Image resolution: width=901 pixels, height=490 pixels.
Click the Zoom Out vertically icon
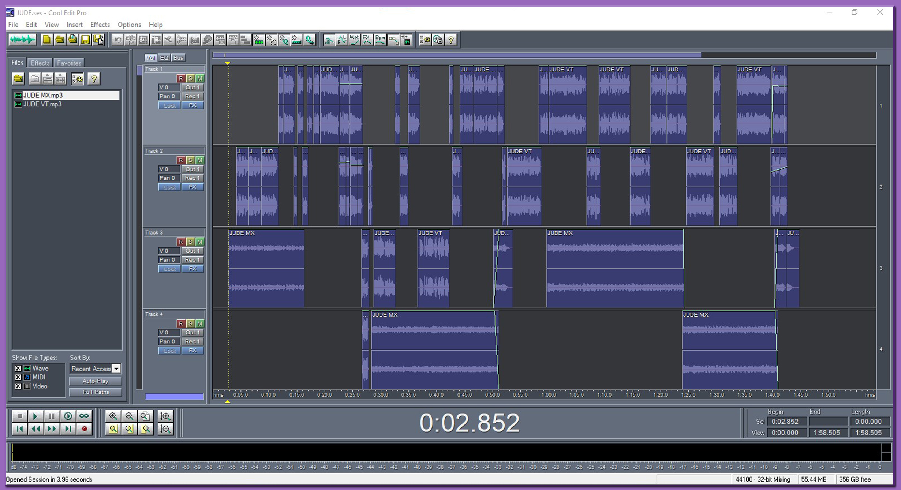click(165, 429)
